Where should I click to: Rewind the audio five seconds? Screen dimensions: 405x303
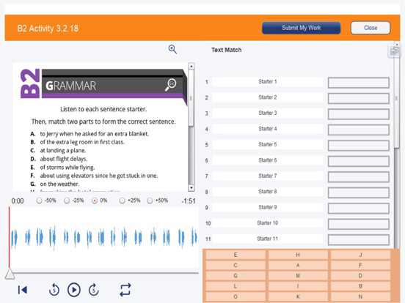pyautogui.click(x=54, y=290)
